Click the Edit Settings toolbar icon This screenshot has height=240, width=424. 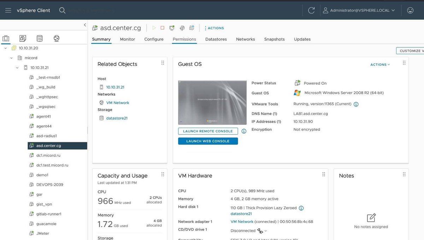[182, 28]
